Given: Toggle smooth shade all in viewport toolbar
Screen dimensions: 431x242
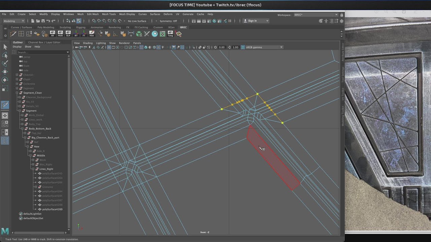Looking at the screenshot, I should [145, 47].
